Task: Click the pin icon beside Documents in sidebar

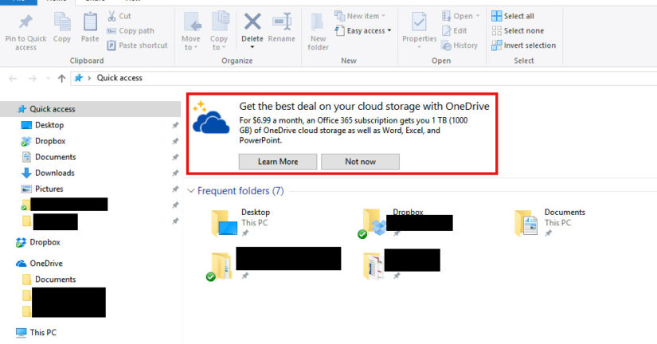Action: coord(175,157)
